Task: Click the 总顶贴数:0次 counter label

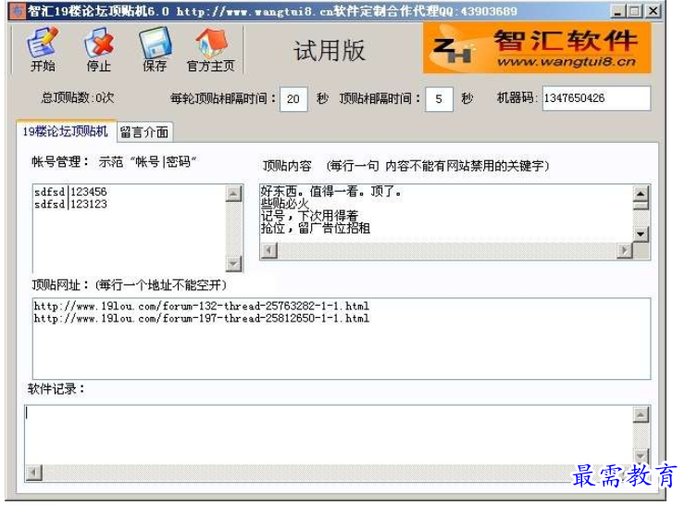Action: click(78, 97)
